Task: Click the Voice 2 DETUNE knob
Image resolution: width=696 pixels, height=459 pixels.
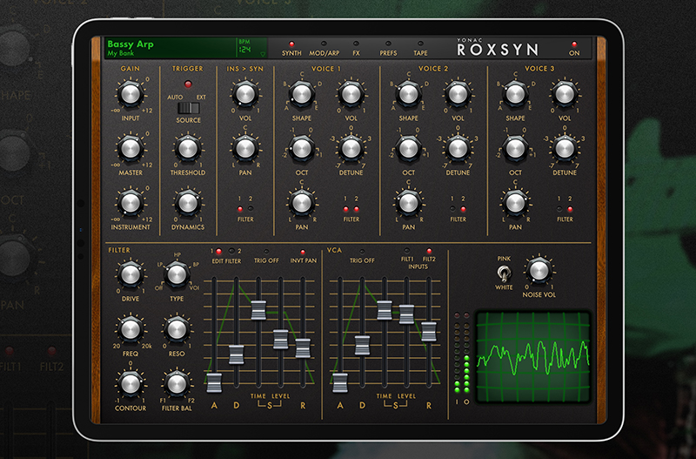Action: [458, 149]
